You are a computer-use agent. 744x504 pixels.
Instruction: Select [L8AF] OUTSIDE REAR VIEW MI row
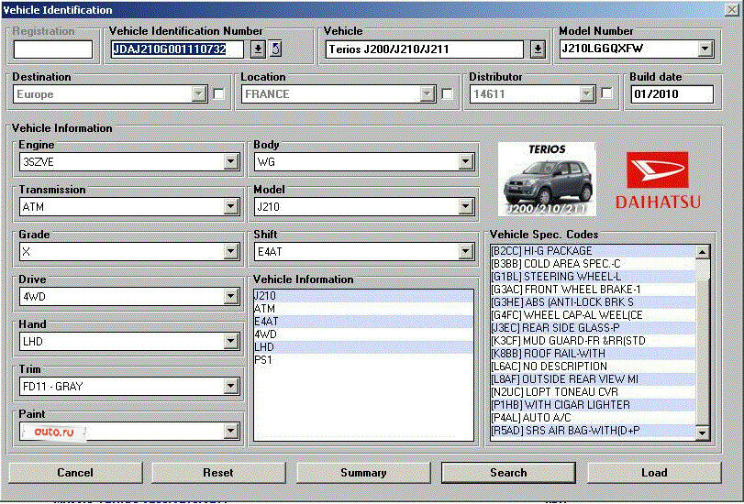click(594, 378)
